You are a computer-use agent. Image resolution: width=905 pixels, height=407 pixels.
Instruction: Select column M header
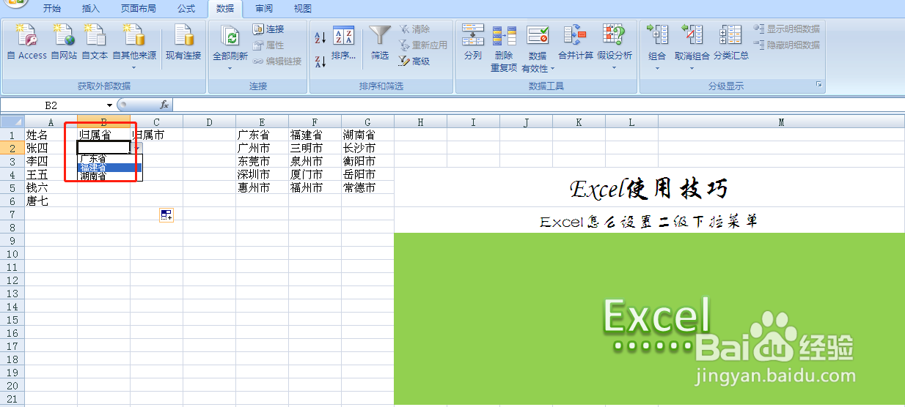point(781,122)
